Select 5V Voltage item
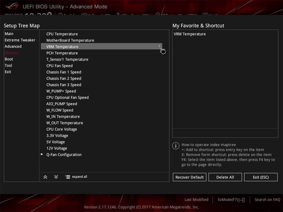 click(x=55, y=142)
